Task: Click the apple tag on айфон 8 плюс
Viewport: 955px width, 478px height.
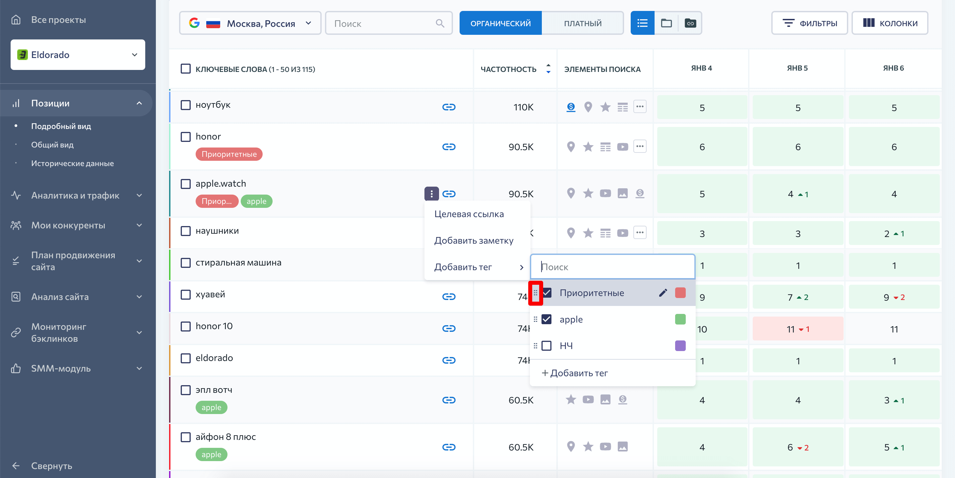Action: (211, 454)
